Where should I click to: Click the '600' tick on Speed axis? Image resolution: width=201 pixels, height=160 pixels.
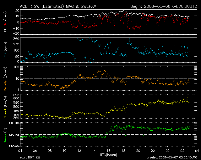[16, 98]
